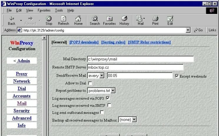Click the page icon in the address bar
This screenshot has width=219, height=136.
[20, 30]
